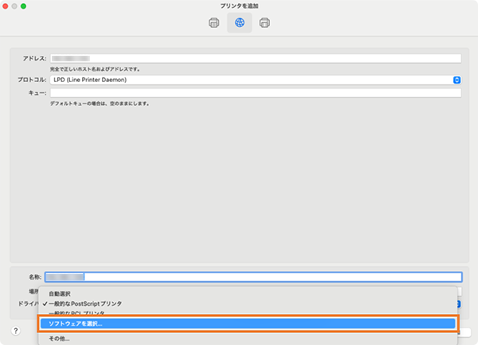Choose ソフトウェアを選択... menu item
The height and width of the screenshot is (345, 478).
click(248, 323)
